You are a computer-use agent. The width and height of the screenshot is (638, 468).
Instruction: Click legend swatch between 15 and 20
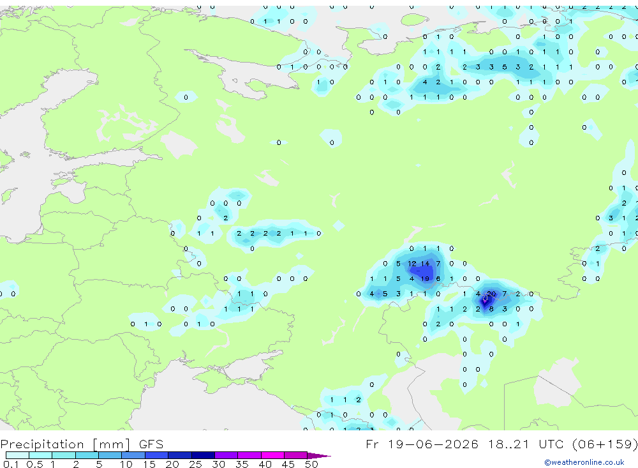tap(157, 455)
